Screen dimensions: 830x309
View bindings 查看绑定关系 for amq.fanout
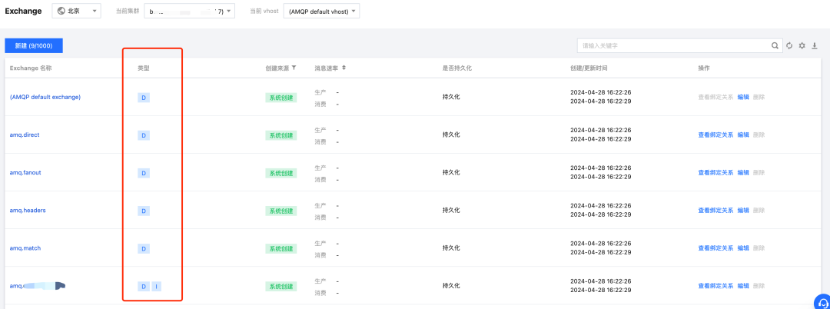click(715, 172)
